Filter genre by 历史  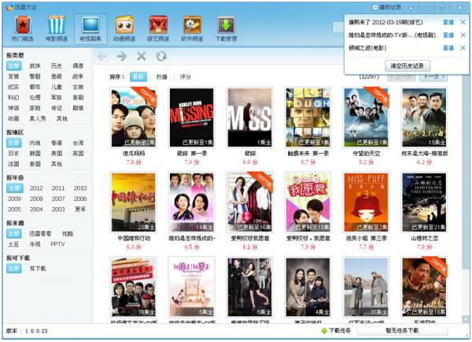tap(57, 66)
